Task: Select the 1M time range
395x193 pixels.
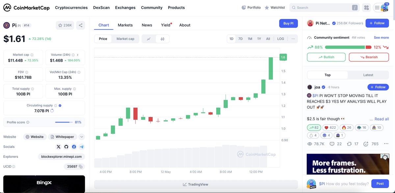Action: click(250, 39)
